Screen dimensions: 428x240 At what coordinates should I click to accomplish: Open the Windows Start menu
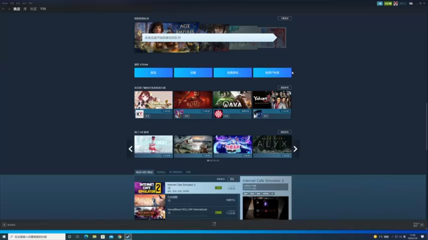click(x=4, y=237)
